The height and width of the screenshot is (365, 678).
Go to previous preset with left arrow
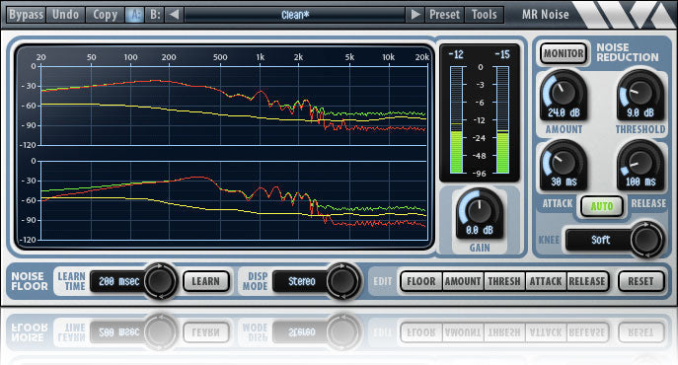(174, 15)
